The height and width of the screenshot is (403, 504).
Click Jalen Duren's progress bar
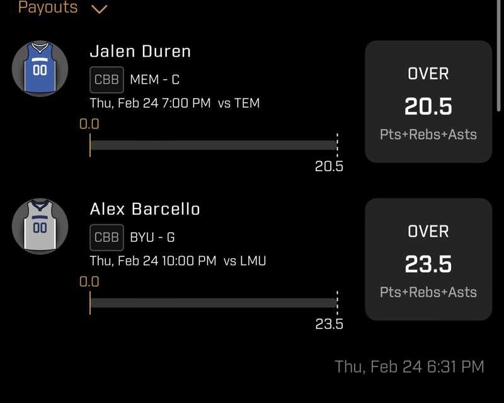pyautogui.click(x=214, y=145)
